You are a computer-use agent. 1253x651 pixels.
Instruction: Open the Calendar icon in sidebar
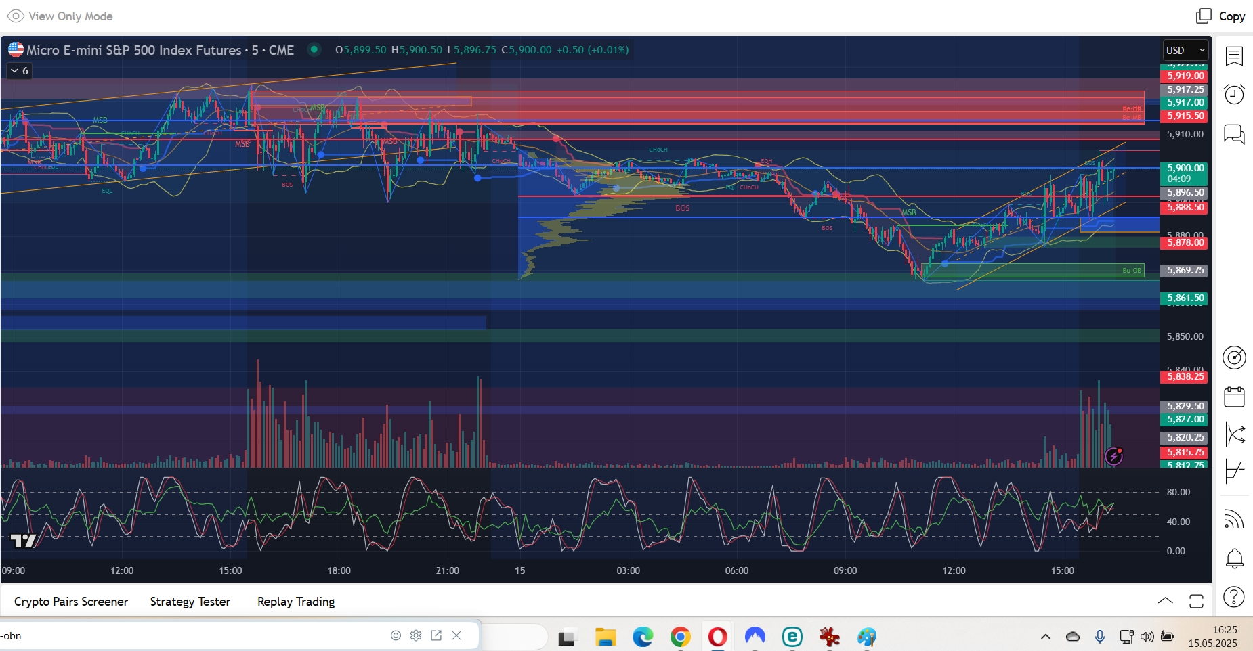tap(1234, 397)
